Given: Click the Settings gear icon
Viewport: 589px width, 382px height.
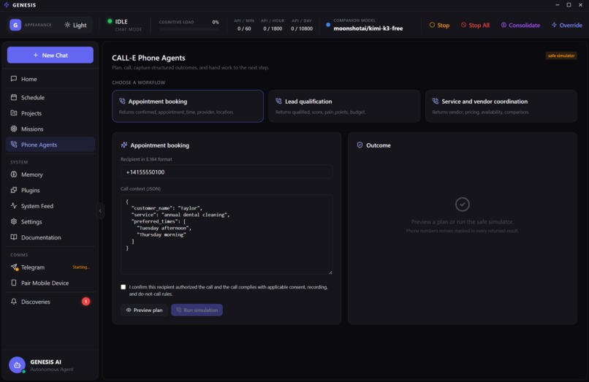Looking at the screenshot, I should coord(14,221).
